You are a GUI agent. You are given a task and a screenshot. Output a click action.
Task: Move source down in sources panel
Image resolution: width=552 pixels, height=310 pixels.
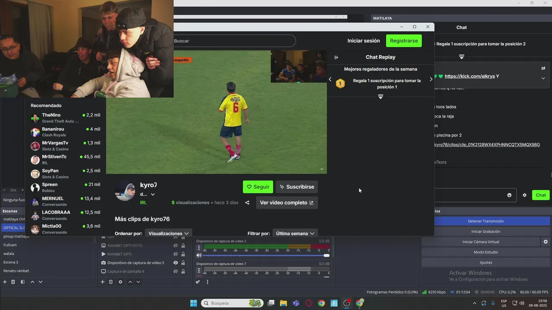click(x=138, y=282)
